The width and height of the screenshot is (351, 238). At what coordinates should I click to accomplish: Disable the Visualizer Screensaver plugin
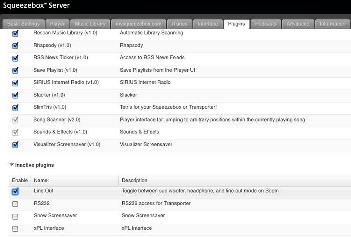15,145
